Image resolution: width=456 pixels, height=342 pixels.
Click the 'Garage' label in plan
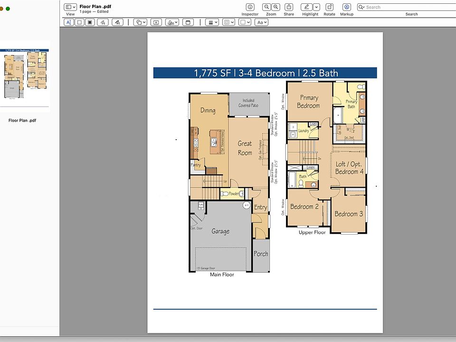[220, 231]
